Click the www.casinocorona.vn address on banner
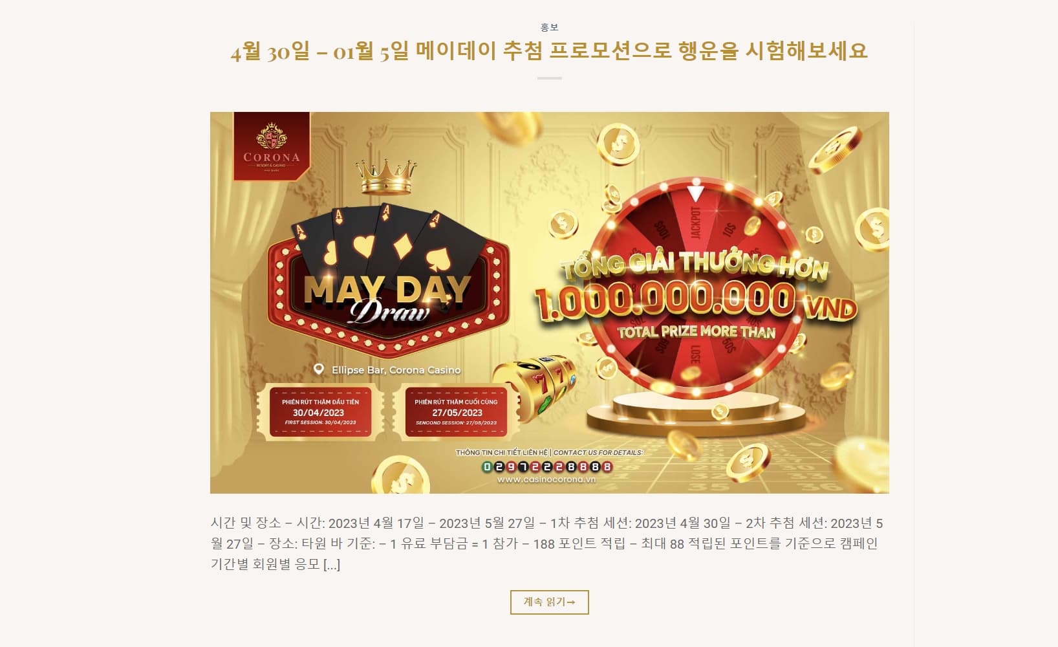 (546, 480)
